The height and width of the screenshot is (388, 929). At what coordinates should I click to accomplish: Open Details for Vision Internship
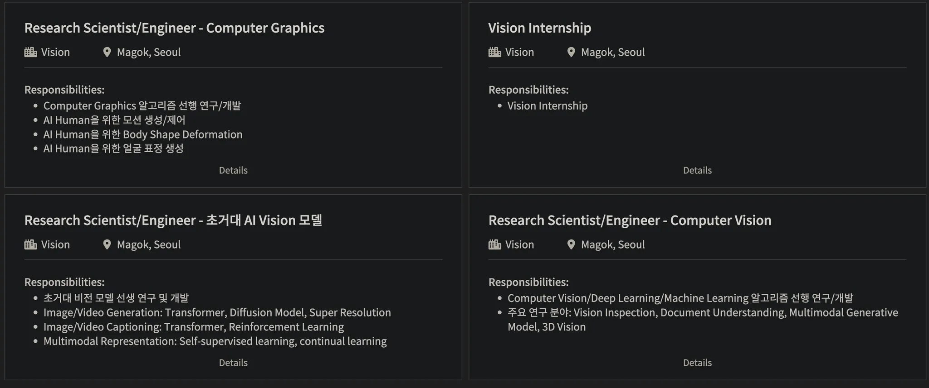(697, 170)
